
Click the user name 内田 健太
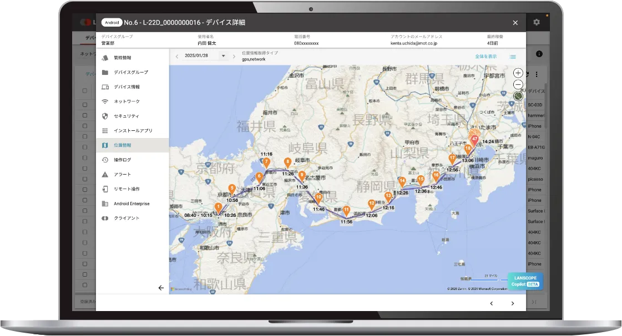pyautogui.click(x=206, y=43)
